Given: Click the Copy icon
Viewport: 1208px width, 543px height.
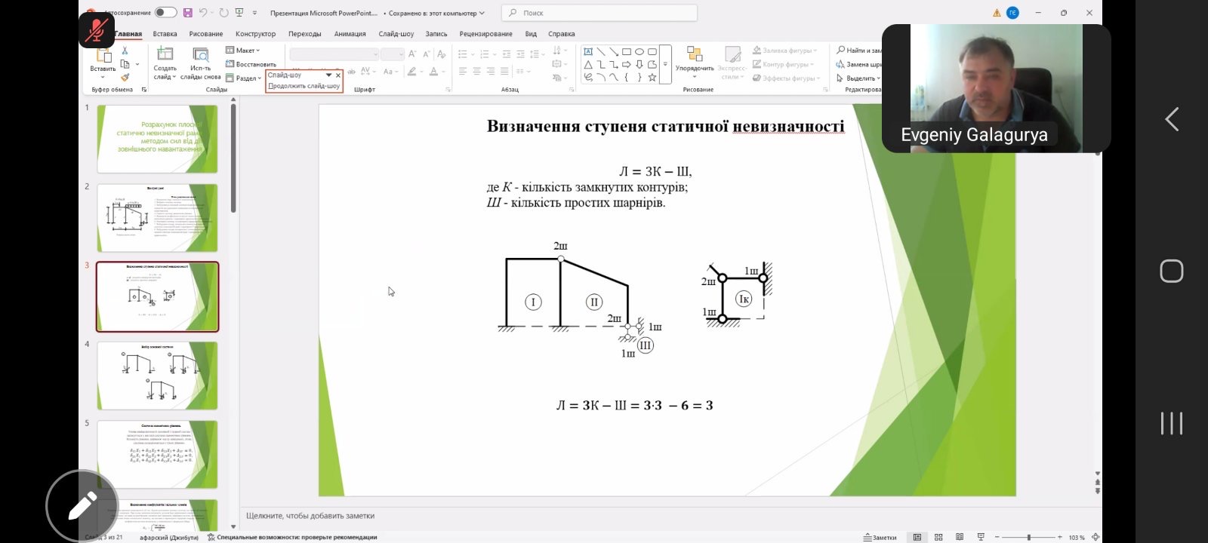Looking at the screenshot, I should [x=125, y=64].
